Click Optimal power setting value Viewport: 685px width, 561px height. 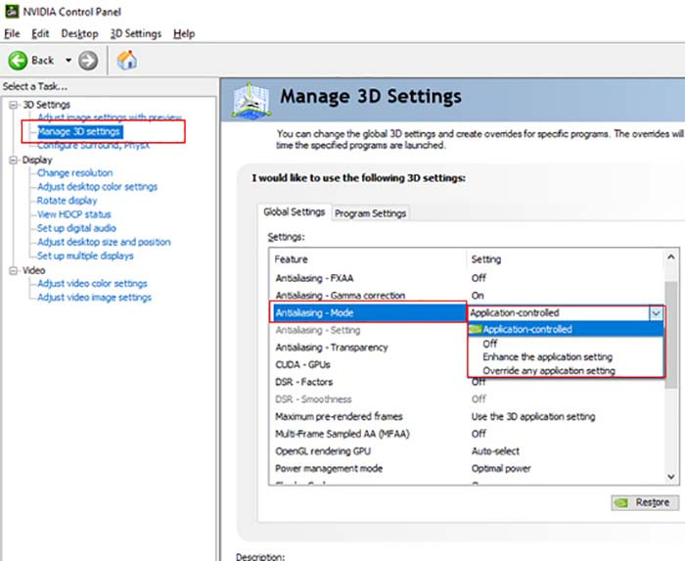coord(501,469)
